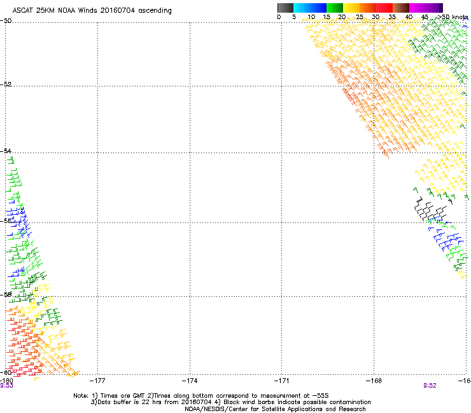Click the longitude label "-168"

374,381
